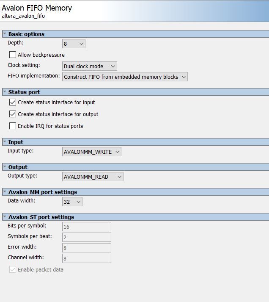Enable the Allow backpressure checkbox

(13, 55)
